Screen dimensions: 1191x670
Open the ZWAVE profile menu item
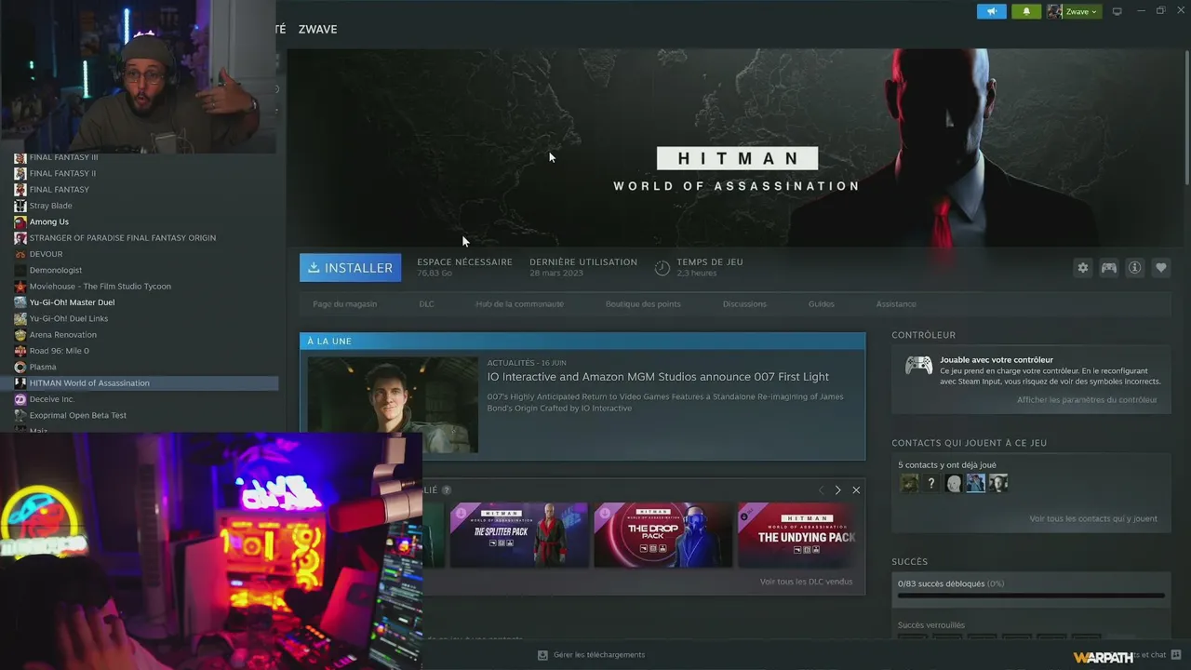(x=317, y=29)
